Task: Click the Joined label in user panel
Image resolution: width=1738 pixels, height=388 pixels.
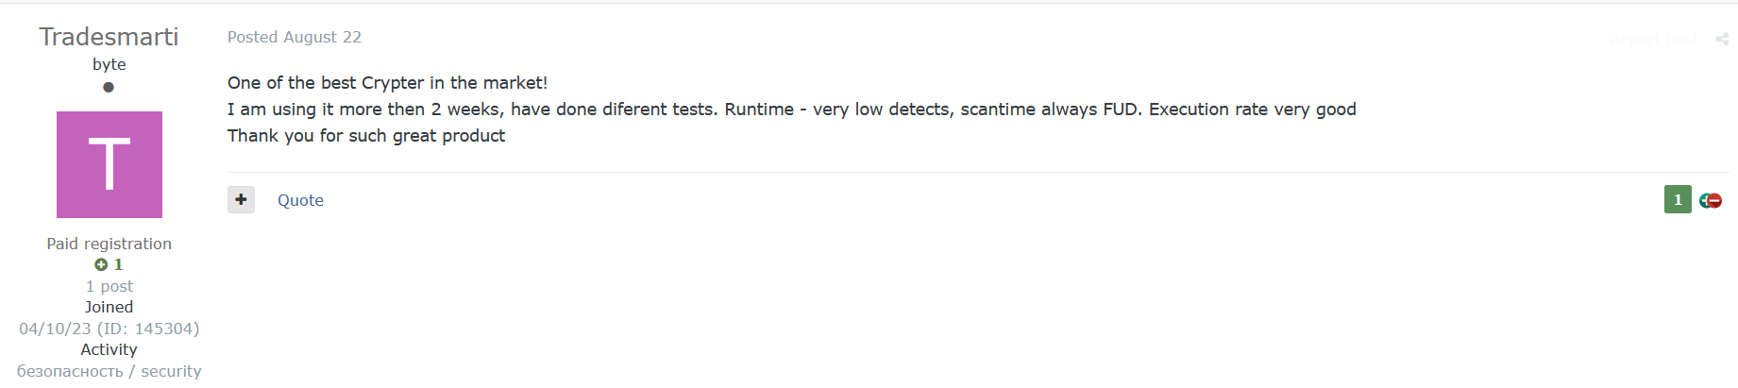Action: point(109,307)
